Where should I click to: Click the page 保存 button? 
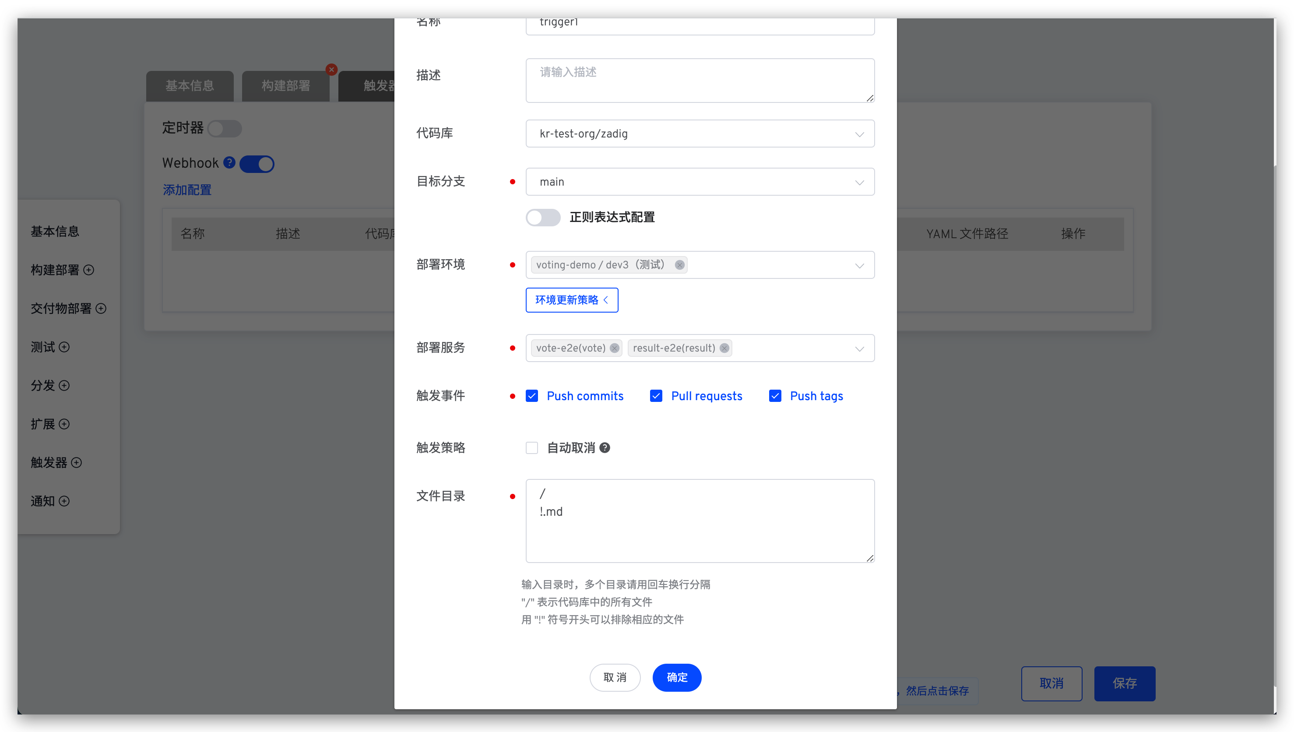click(1124, 684)
